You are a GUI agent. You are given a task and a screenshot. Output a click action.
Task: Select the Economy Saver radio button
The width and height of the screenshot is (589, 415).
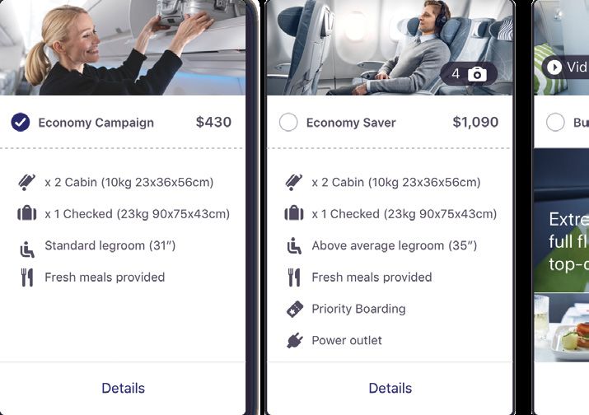[x=288, y=122]
